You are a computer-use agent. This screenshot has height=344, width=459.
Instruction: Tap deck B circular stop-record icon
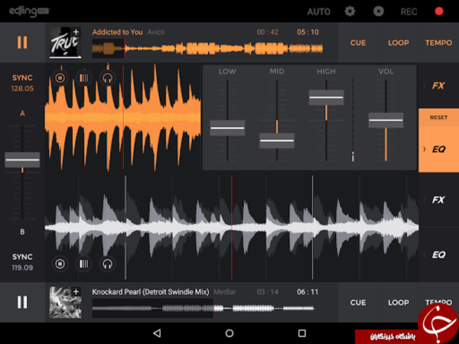point(60,264)
